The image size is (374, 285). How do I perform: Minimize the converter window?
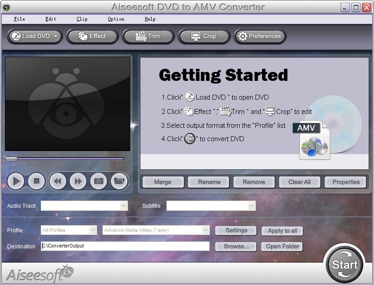click(344, 8)
